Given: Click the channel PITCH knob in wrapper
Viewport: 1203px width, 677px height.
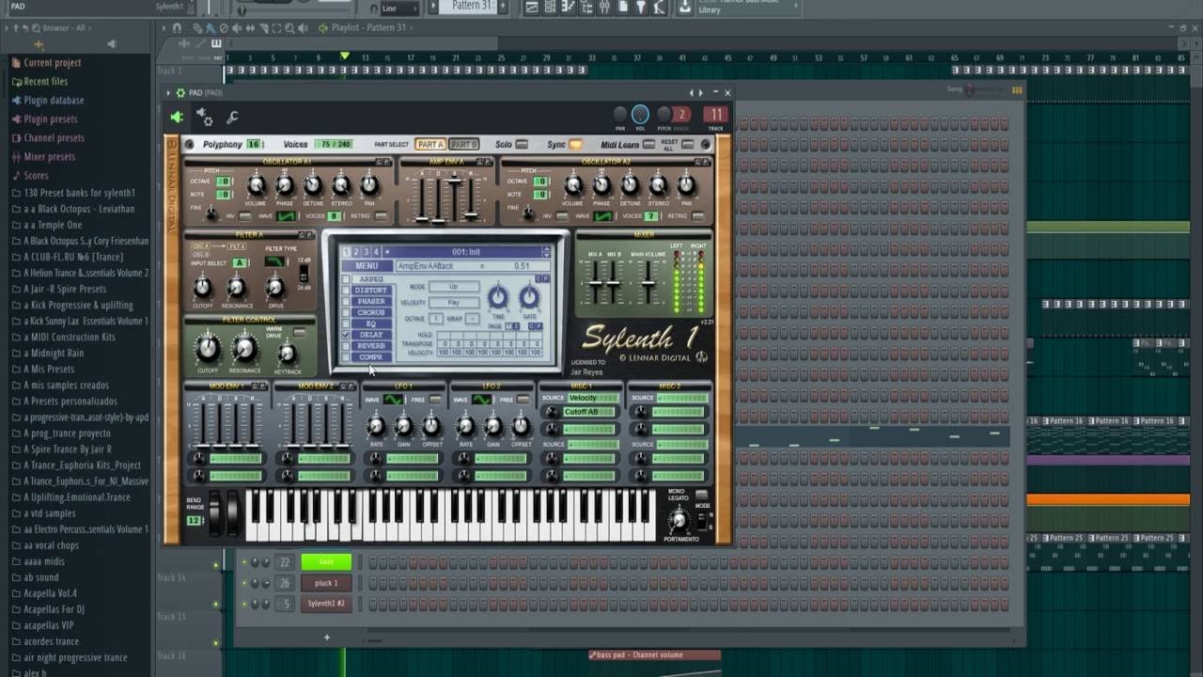Looking at the screenshot, I should (x=664, y=115).
